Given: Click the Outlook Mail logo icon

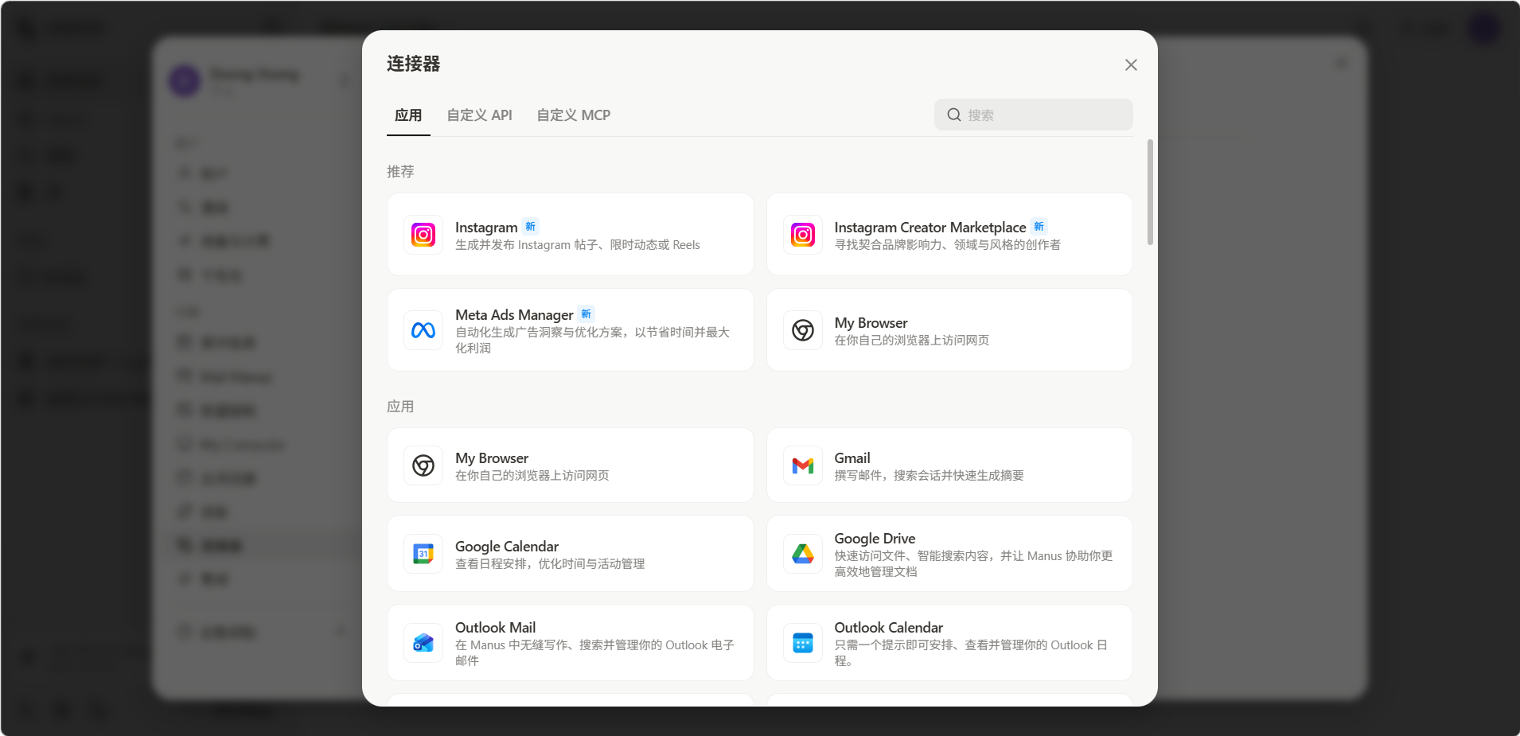Looking at the screenshot, I should pos(423,643).
